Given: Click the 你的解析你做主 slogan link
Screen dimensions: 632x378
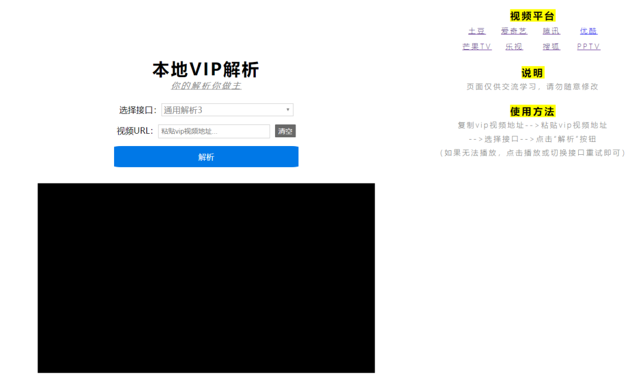Looking at the screenshot, I should [206, 84].
